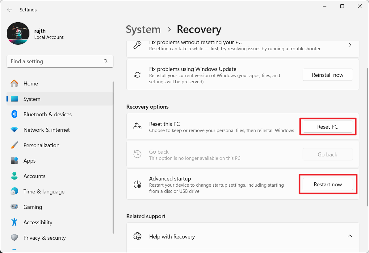The width and height of the screenshot is (369, 253).
Task: Click the Network & internet Wi-Fi icon
Action: coord(14,130)
